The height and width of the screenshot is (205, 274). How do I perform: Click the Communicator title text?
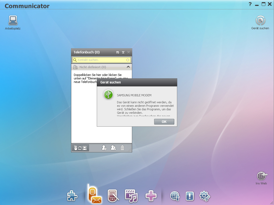27,6
